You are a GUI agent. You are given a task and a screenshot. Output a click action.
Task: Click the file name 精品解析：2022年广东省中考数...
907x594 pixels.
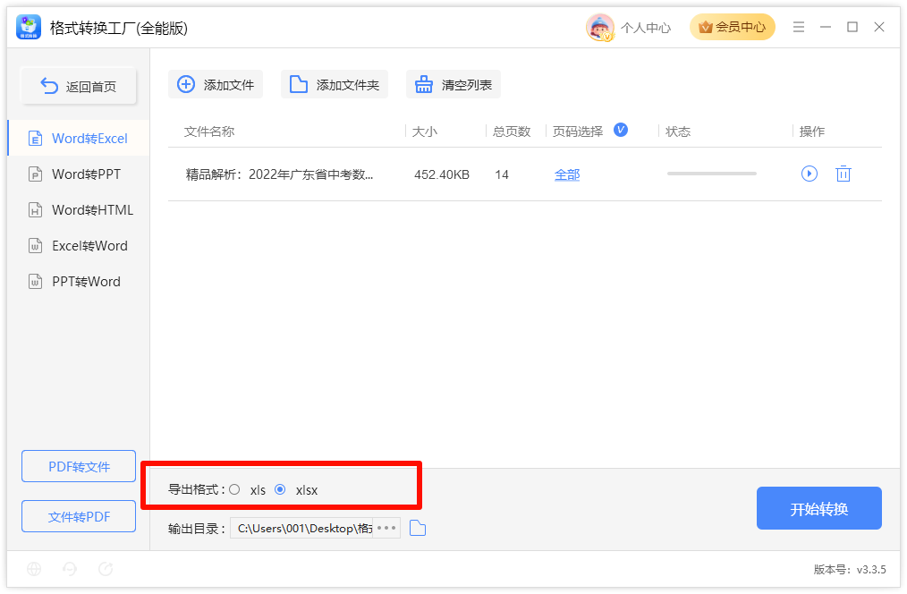tap(279, 174)
